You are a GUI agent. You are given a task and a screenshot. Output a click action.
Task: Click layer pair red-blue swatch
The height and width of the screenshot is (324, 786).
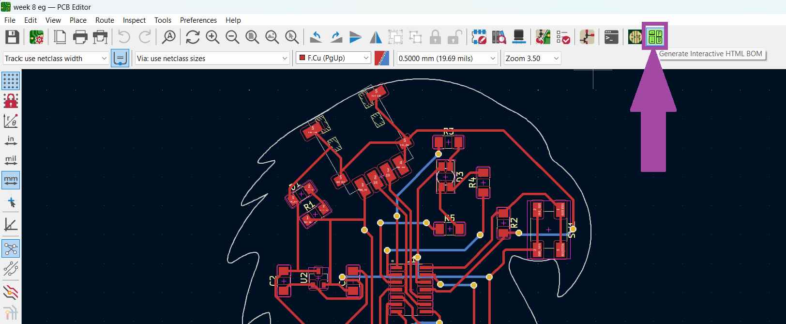(x=382, y=59)
